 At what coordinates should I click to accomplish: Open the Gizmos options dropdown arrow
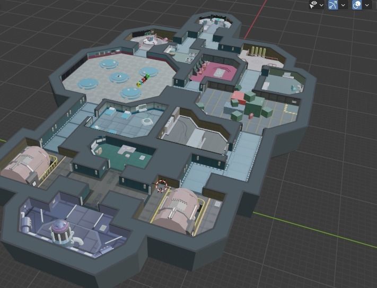(343, 5)
